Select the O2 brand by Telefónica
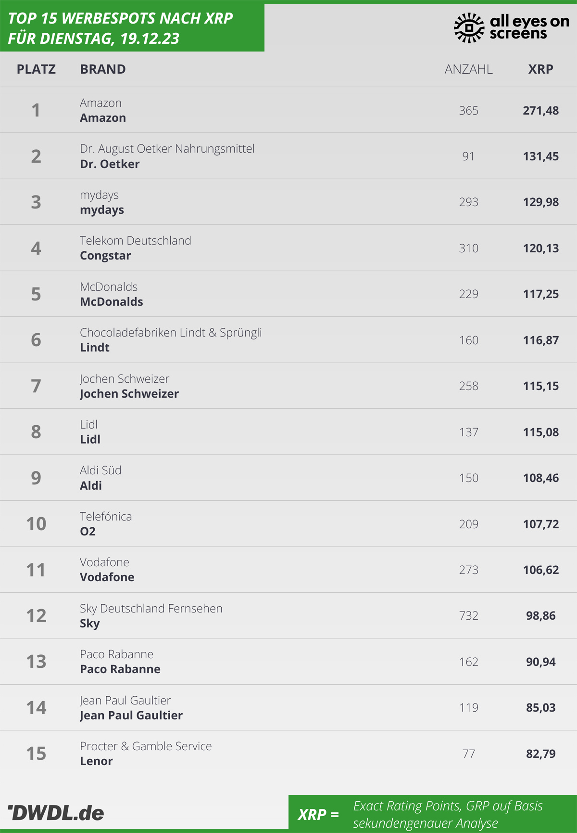 (x=88, y=532)
